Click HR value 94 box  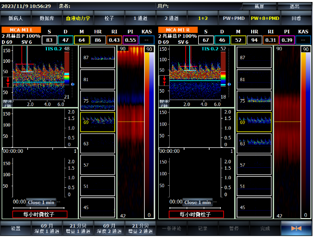pyautogui.click(x=255, y=40)
